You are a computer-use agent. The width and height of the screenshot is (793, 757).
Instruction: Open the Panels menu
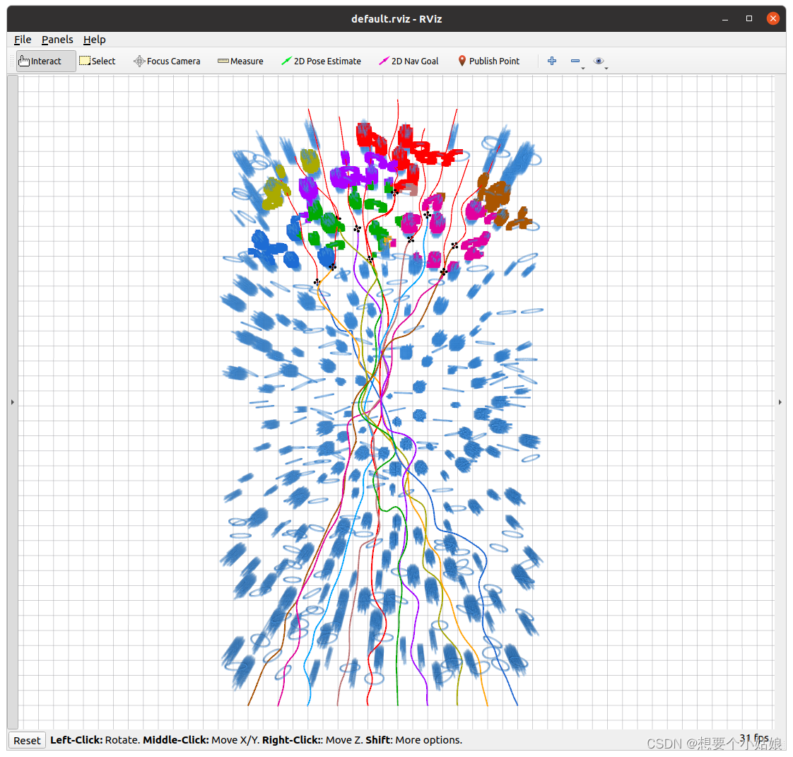[x=57, y=40]
